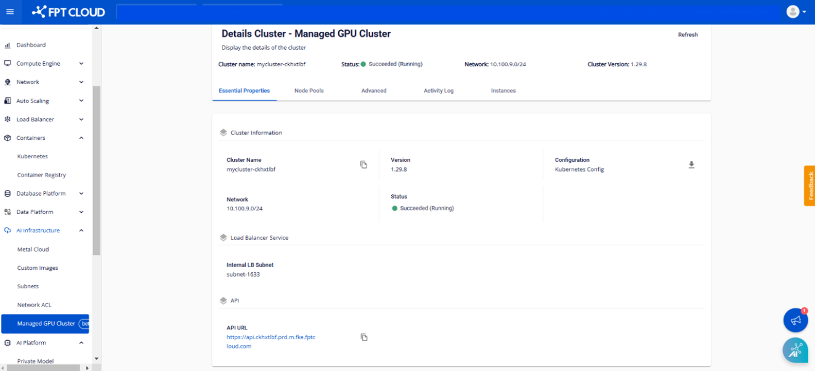This screenshot has height=371, width=815.
Task: Switch to the Instances tab
Action: (503, 91)
